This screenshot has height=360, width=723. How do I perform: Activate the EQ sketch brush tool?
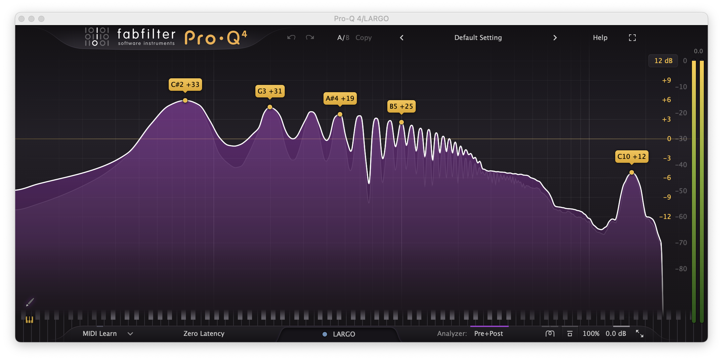(30, 302)
